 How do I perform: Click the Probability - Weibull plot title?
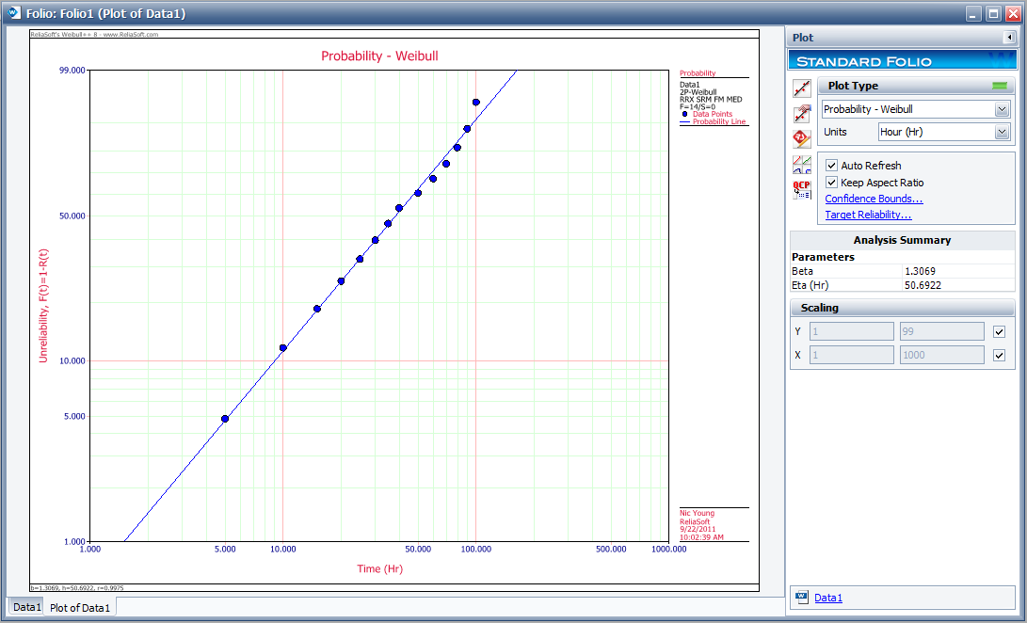click(x=379, y=56)
